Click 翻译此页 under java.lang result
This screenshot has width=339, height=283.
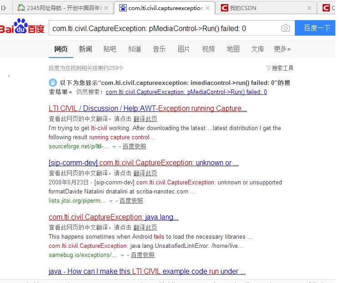pyautogui.click(x=145, y=228)
